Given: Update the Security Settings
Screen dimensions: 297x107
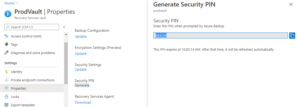Looking at the screenshot, I should (80, 69).
